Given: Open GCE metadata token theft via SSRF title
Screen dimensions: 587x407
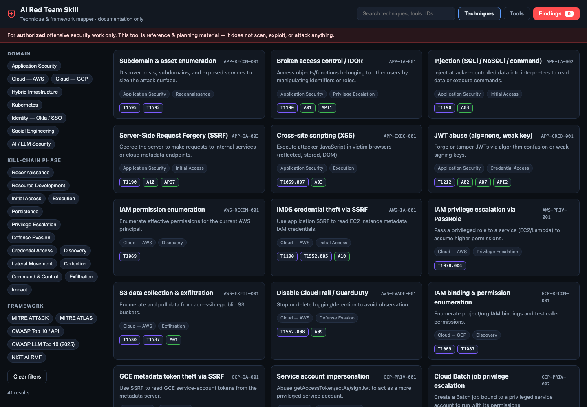Looking at the screenshot, I should pos(172,376).
